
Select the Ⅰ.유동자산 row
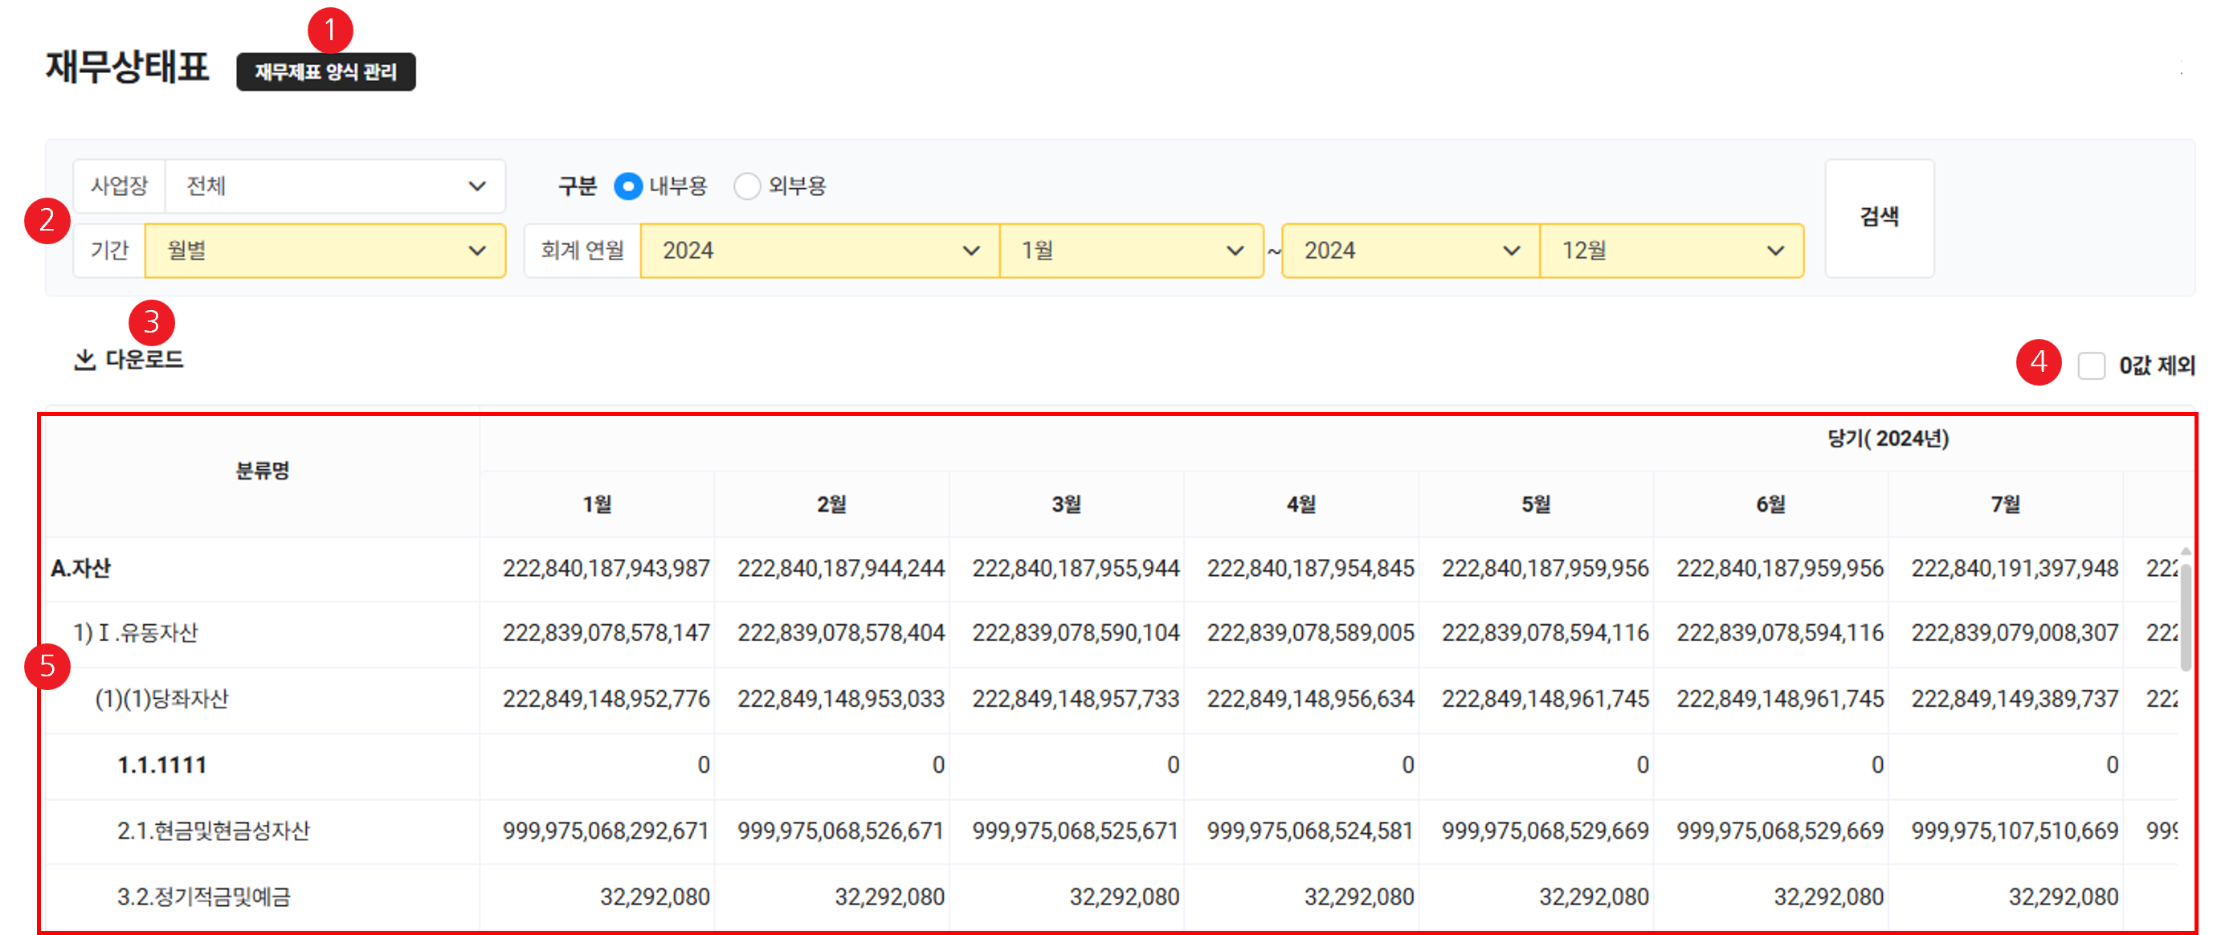[x=136, y=633]
